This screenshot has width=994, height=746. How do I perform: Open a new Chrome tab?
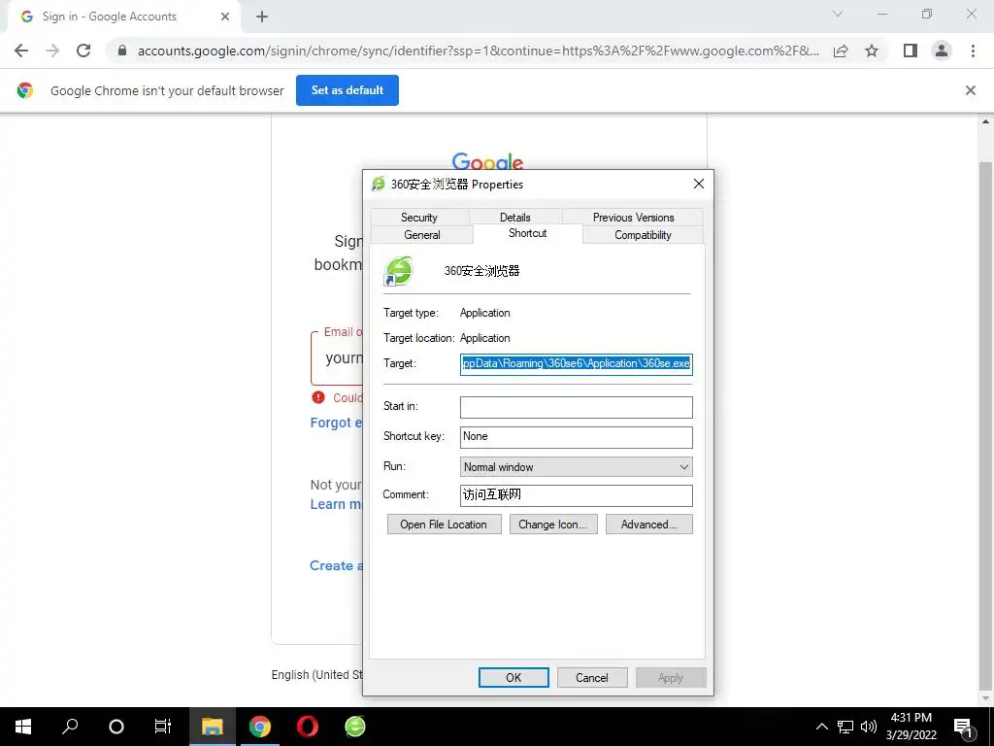click(x=262, y=17)
